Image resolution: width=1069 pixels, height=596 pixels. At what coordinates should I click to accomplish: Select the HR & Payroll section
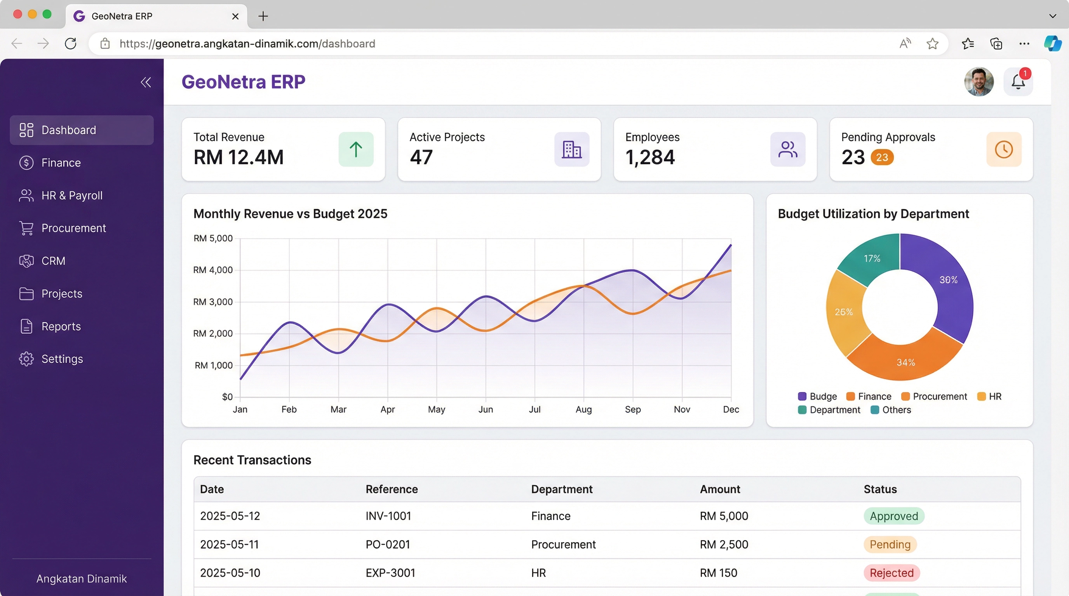(72, 195)
